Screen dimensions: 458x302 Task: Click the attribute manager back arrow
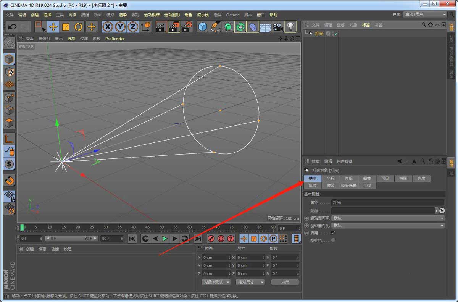click(x=399, y=161)
